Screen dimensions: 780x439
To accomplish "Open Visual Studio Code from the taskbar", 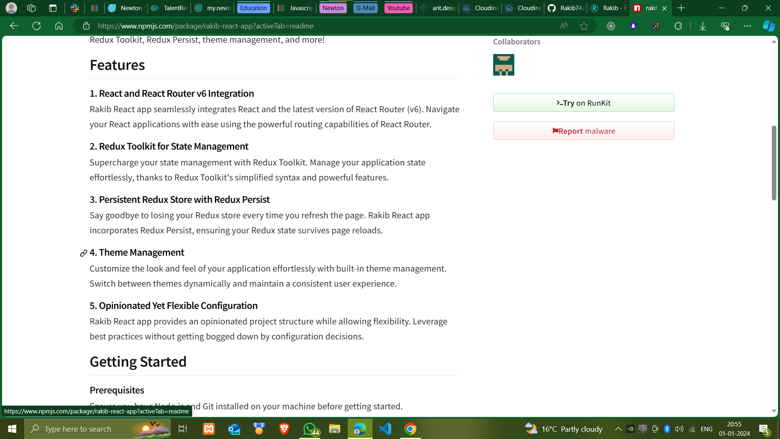I will coord(385,429).
